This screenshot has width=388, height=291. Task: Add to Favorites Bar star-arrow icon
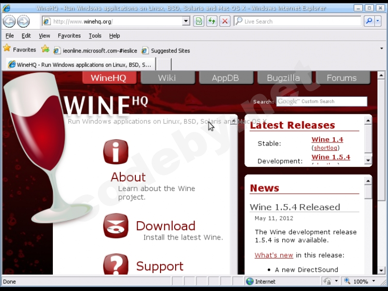pyautogui.click(x=45, y=49)
